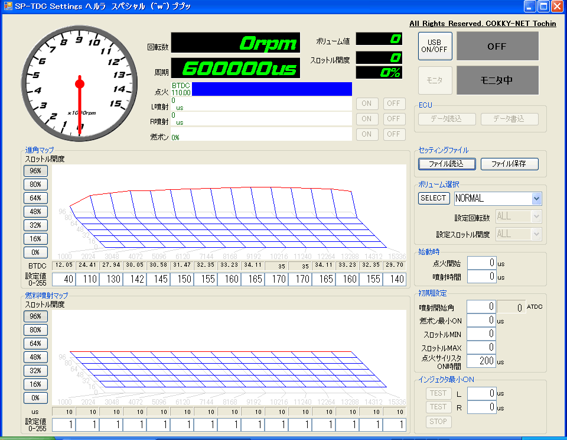Turn ON the L噴射 output

pyautogui.click(x=367, y=103)
